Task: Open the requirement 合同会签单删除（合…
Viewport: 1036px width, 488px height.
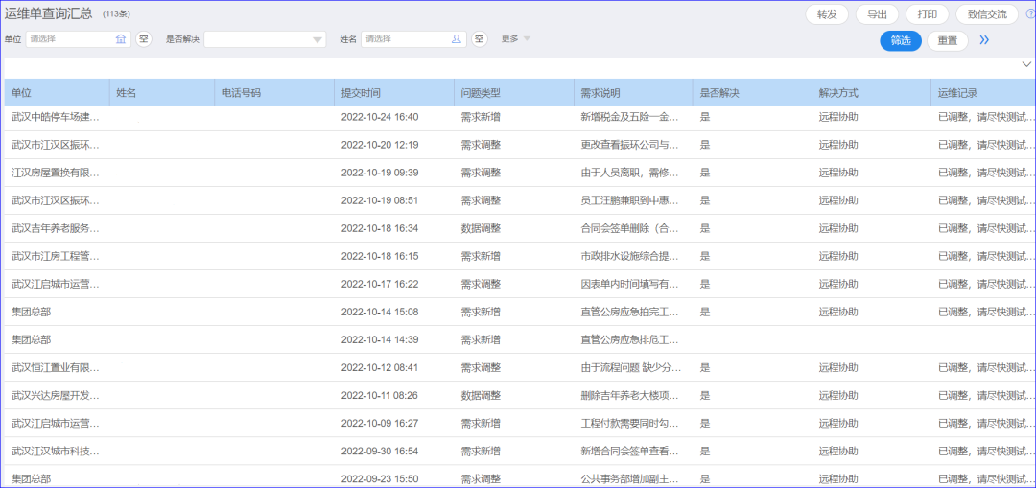Action: coord(629,228)
